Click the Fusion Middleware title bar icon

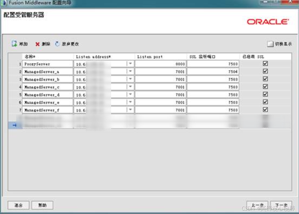[x=4, y=3]
